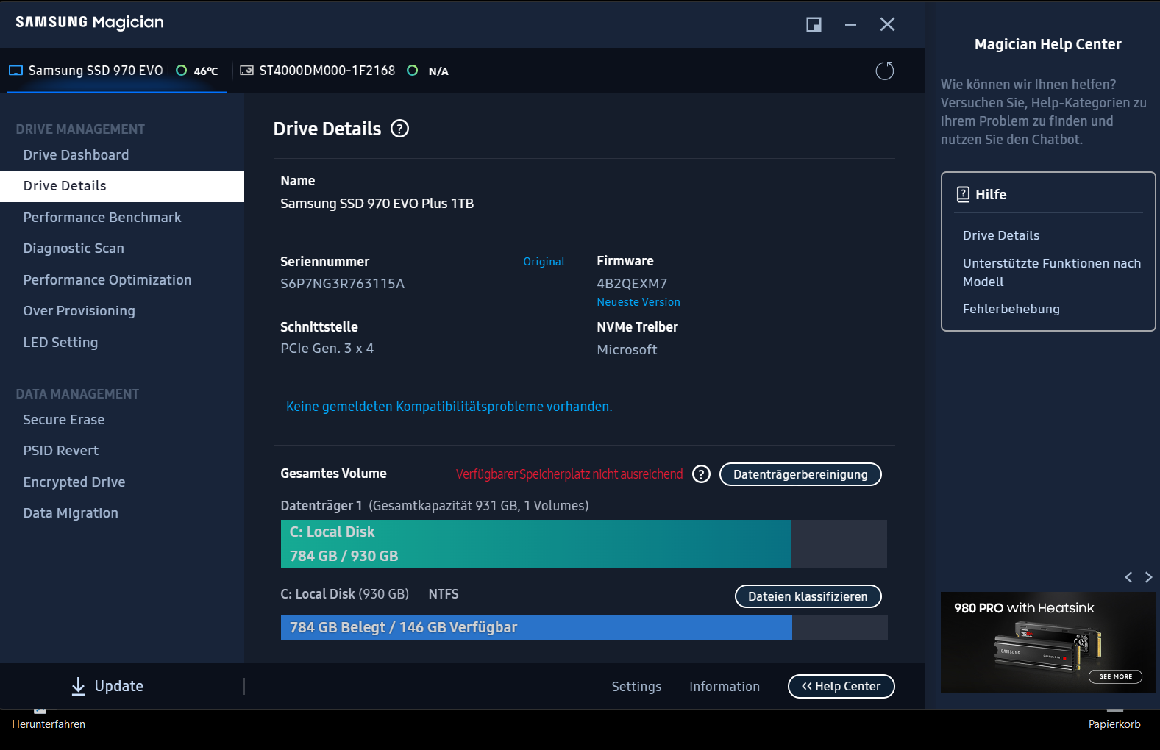Click the Update download arrow icon

point(78,686)
